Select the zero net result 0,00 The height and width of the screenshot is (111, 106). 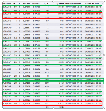62,76
